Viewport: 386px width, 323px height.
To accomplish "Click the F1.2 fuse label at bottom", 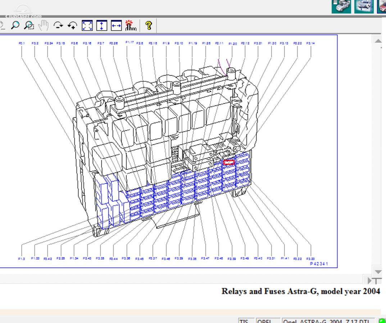I will (x=22, y=259).
